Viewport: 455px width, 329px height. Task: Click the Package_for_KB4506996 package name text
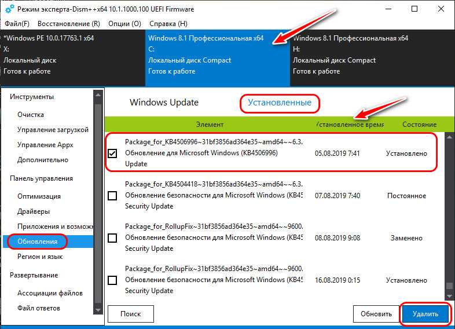214,142
